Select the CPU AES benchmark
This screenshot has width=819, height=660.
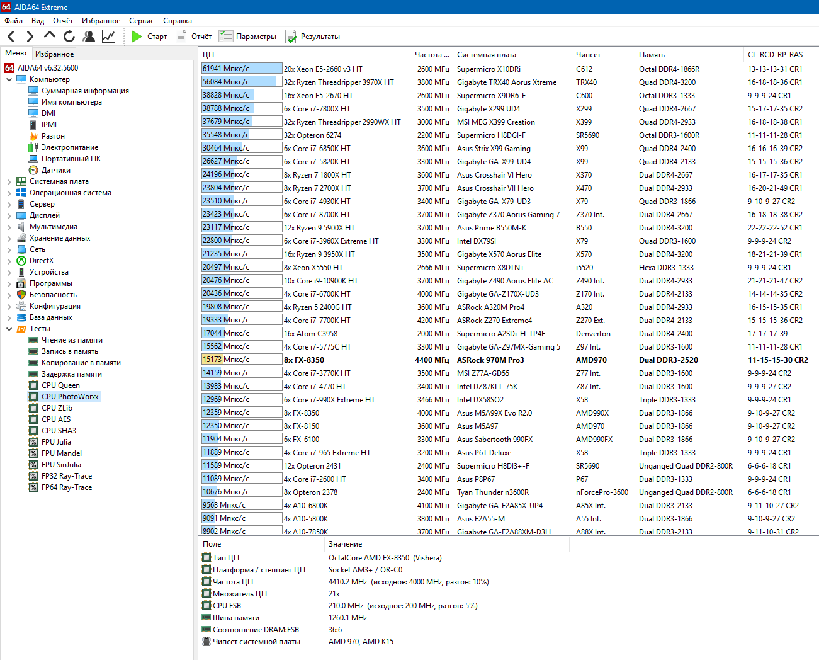(x=50, y=419)
